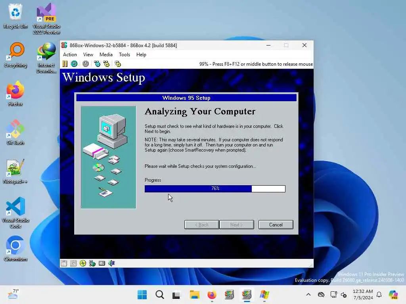Open Task View from the taskbar
The image size is (406, 304).
click(x=176, y=294)
